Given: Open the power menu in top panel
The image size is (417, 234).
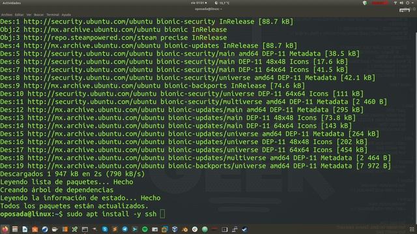Looking at the screenshot, I should tap(407, 3).
